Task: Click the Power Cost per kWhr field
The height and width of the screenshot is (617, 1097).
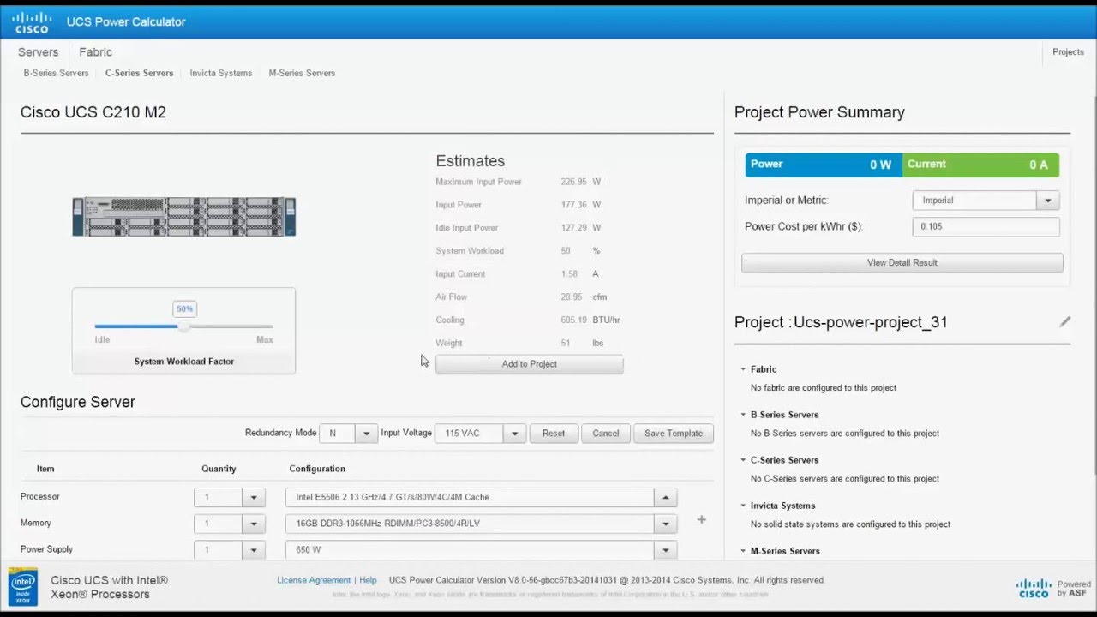Action: 986,226
